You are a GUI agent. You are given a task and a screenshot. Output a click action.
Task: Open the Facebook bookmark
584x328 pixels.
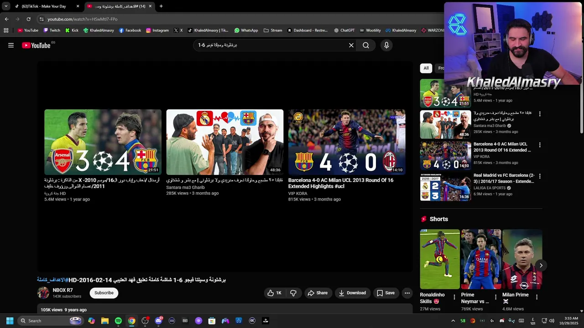coord(130,31)
